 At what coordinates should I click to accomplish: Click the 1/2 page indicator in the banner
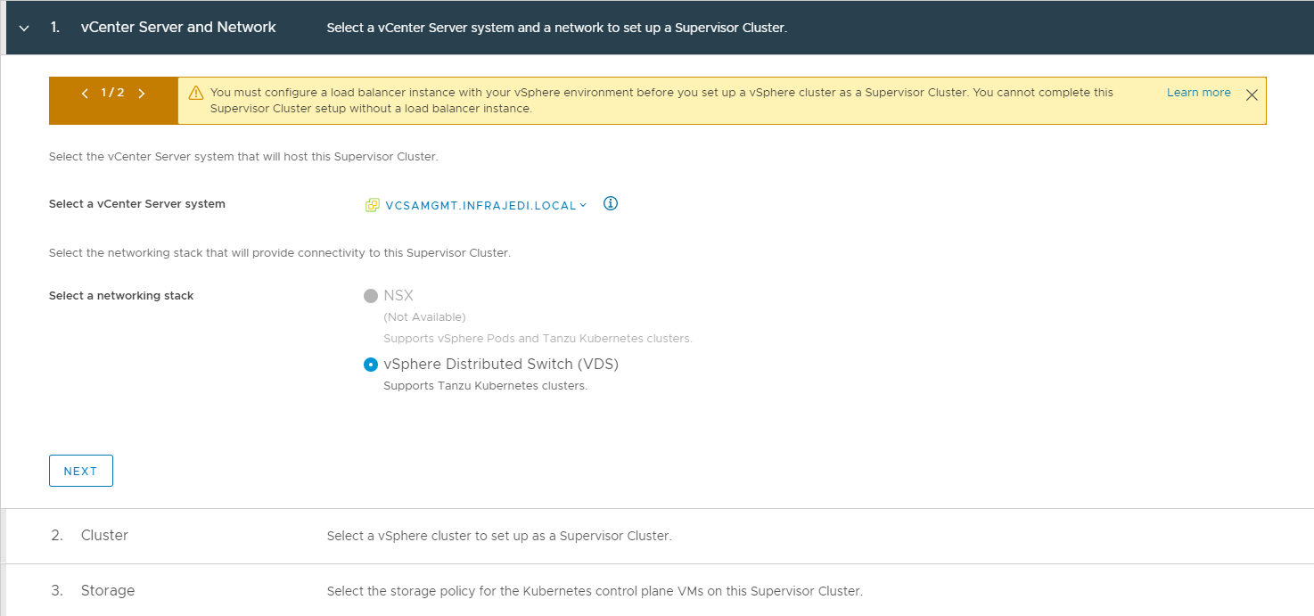pyautogui.click(x=113, y=93)
